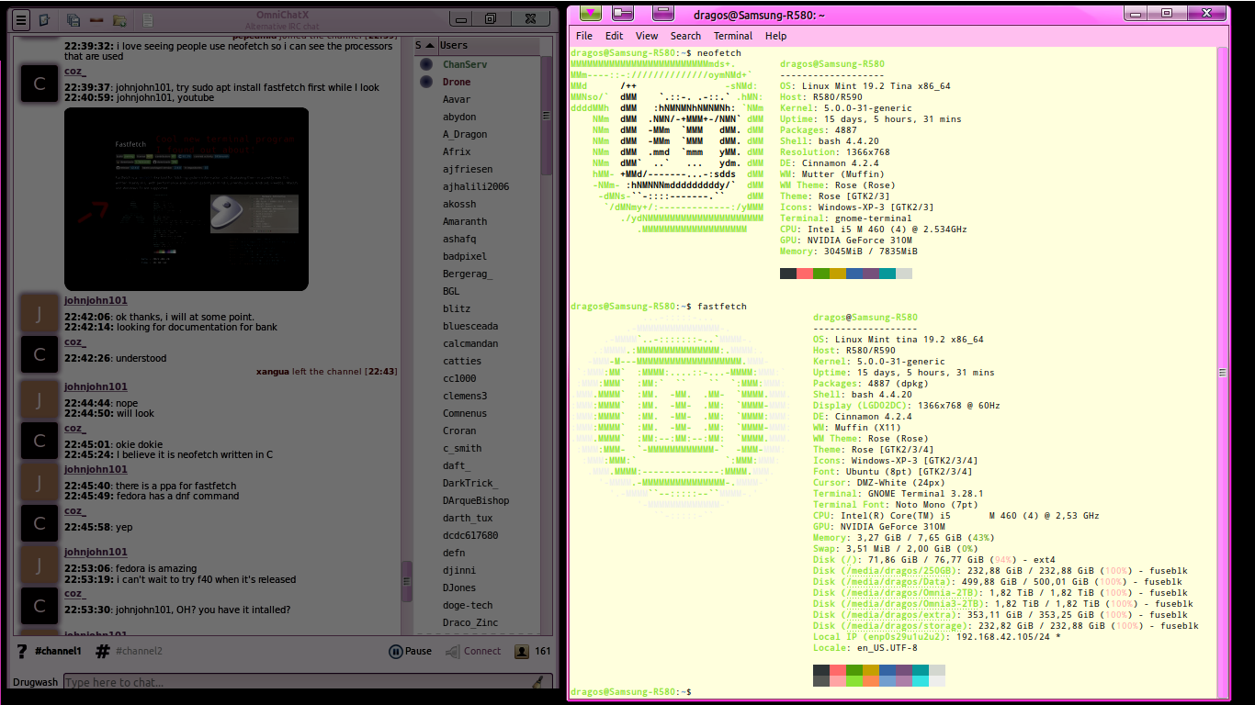The height and width of the screenshot is (705, 1255).
Task: Click the terminal vertical scrollbar handle
Action: [1223, 373]
